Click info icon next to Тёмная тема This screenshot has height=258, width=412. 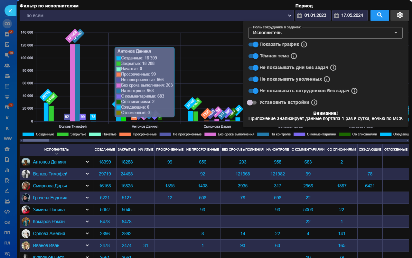click(294, 56)
